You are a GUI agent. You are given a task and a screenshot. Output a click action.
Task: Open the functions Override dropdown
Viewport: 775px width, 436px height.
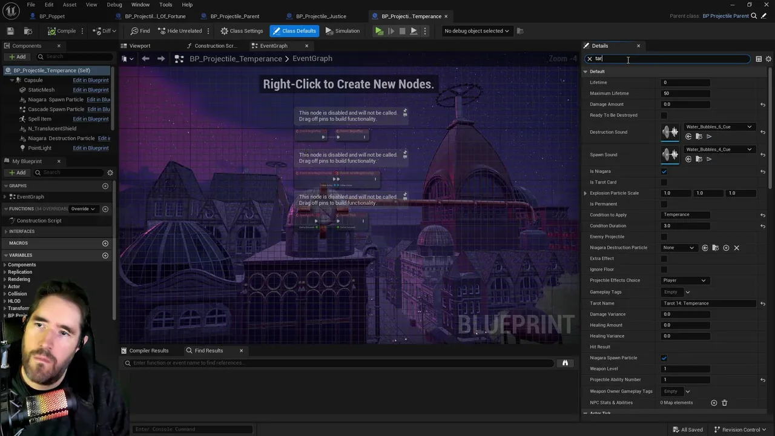83,209
